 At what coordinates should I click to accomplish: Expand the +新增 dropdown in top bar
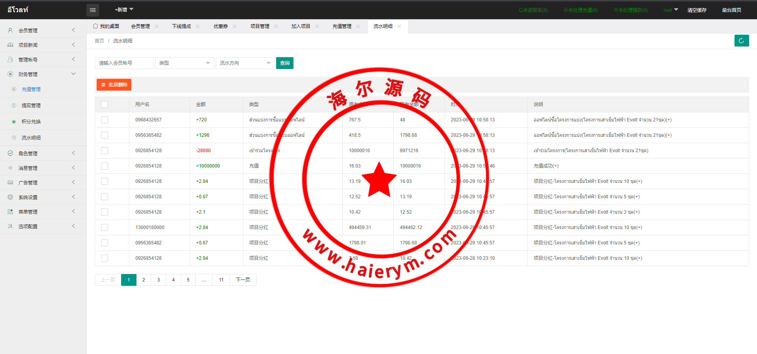coord(124,9)
